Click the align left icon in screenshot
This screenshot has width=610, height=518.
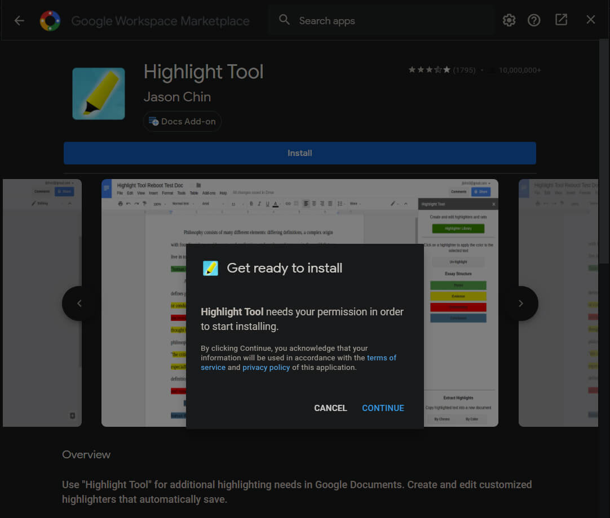click(x=306, y=204)
